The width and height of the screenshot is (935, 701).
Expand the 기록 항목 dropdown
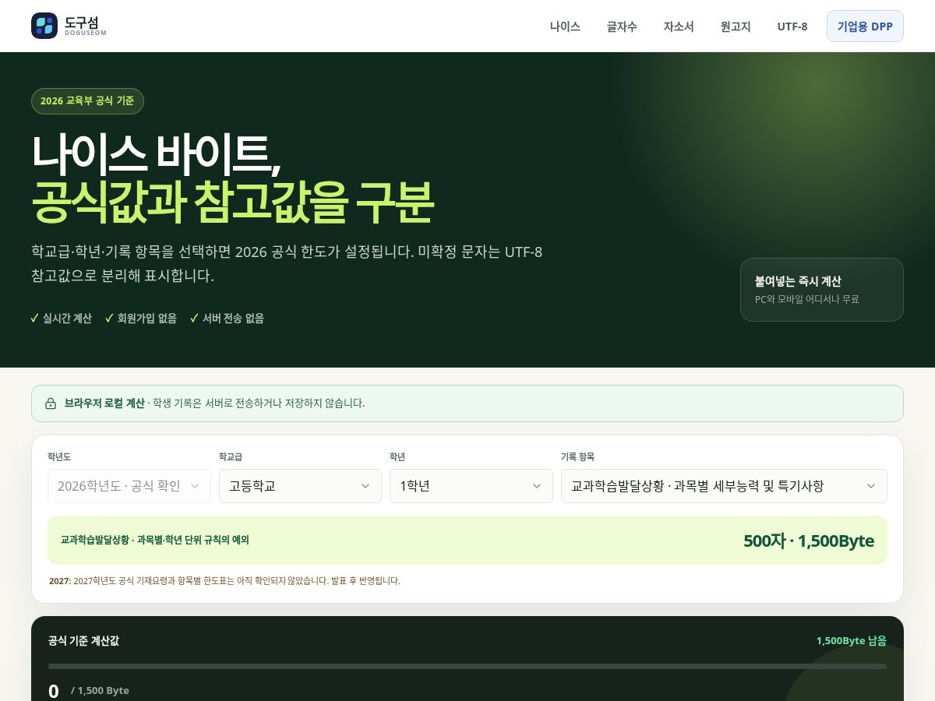[724, 486]
